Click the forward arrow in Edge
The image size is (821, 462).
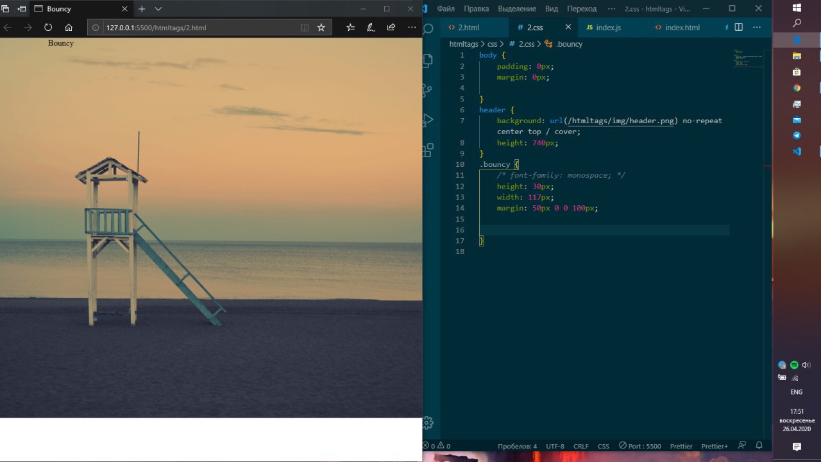(28, 28)
